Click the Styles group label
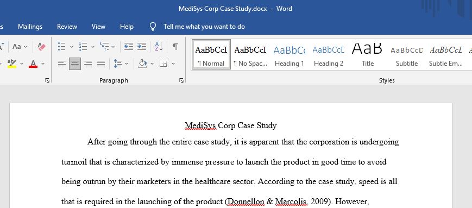Image resolution: width=472 pixels, height=208 pixels. coord(387,80)
